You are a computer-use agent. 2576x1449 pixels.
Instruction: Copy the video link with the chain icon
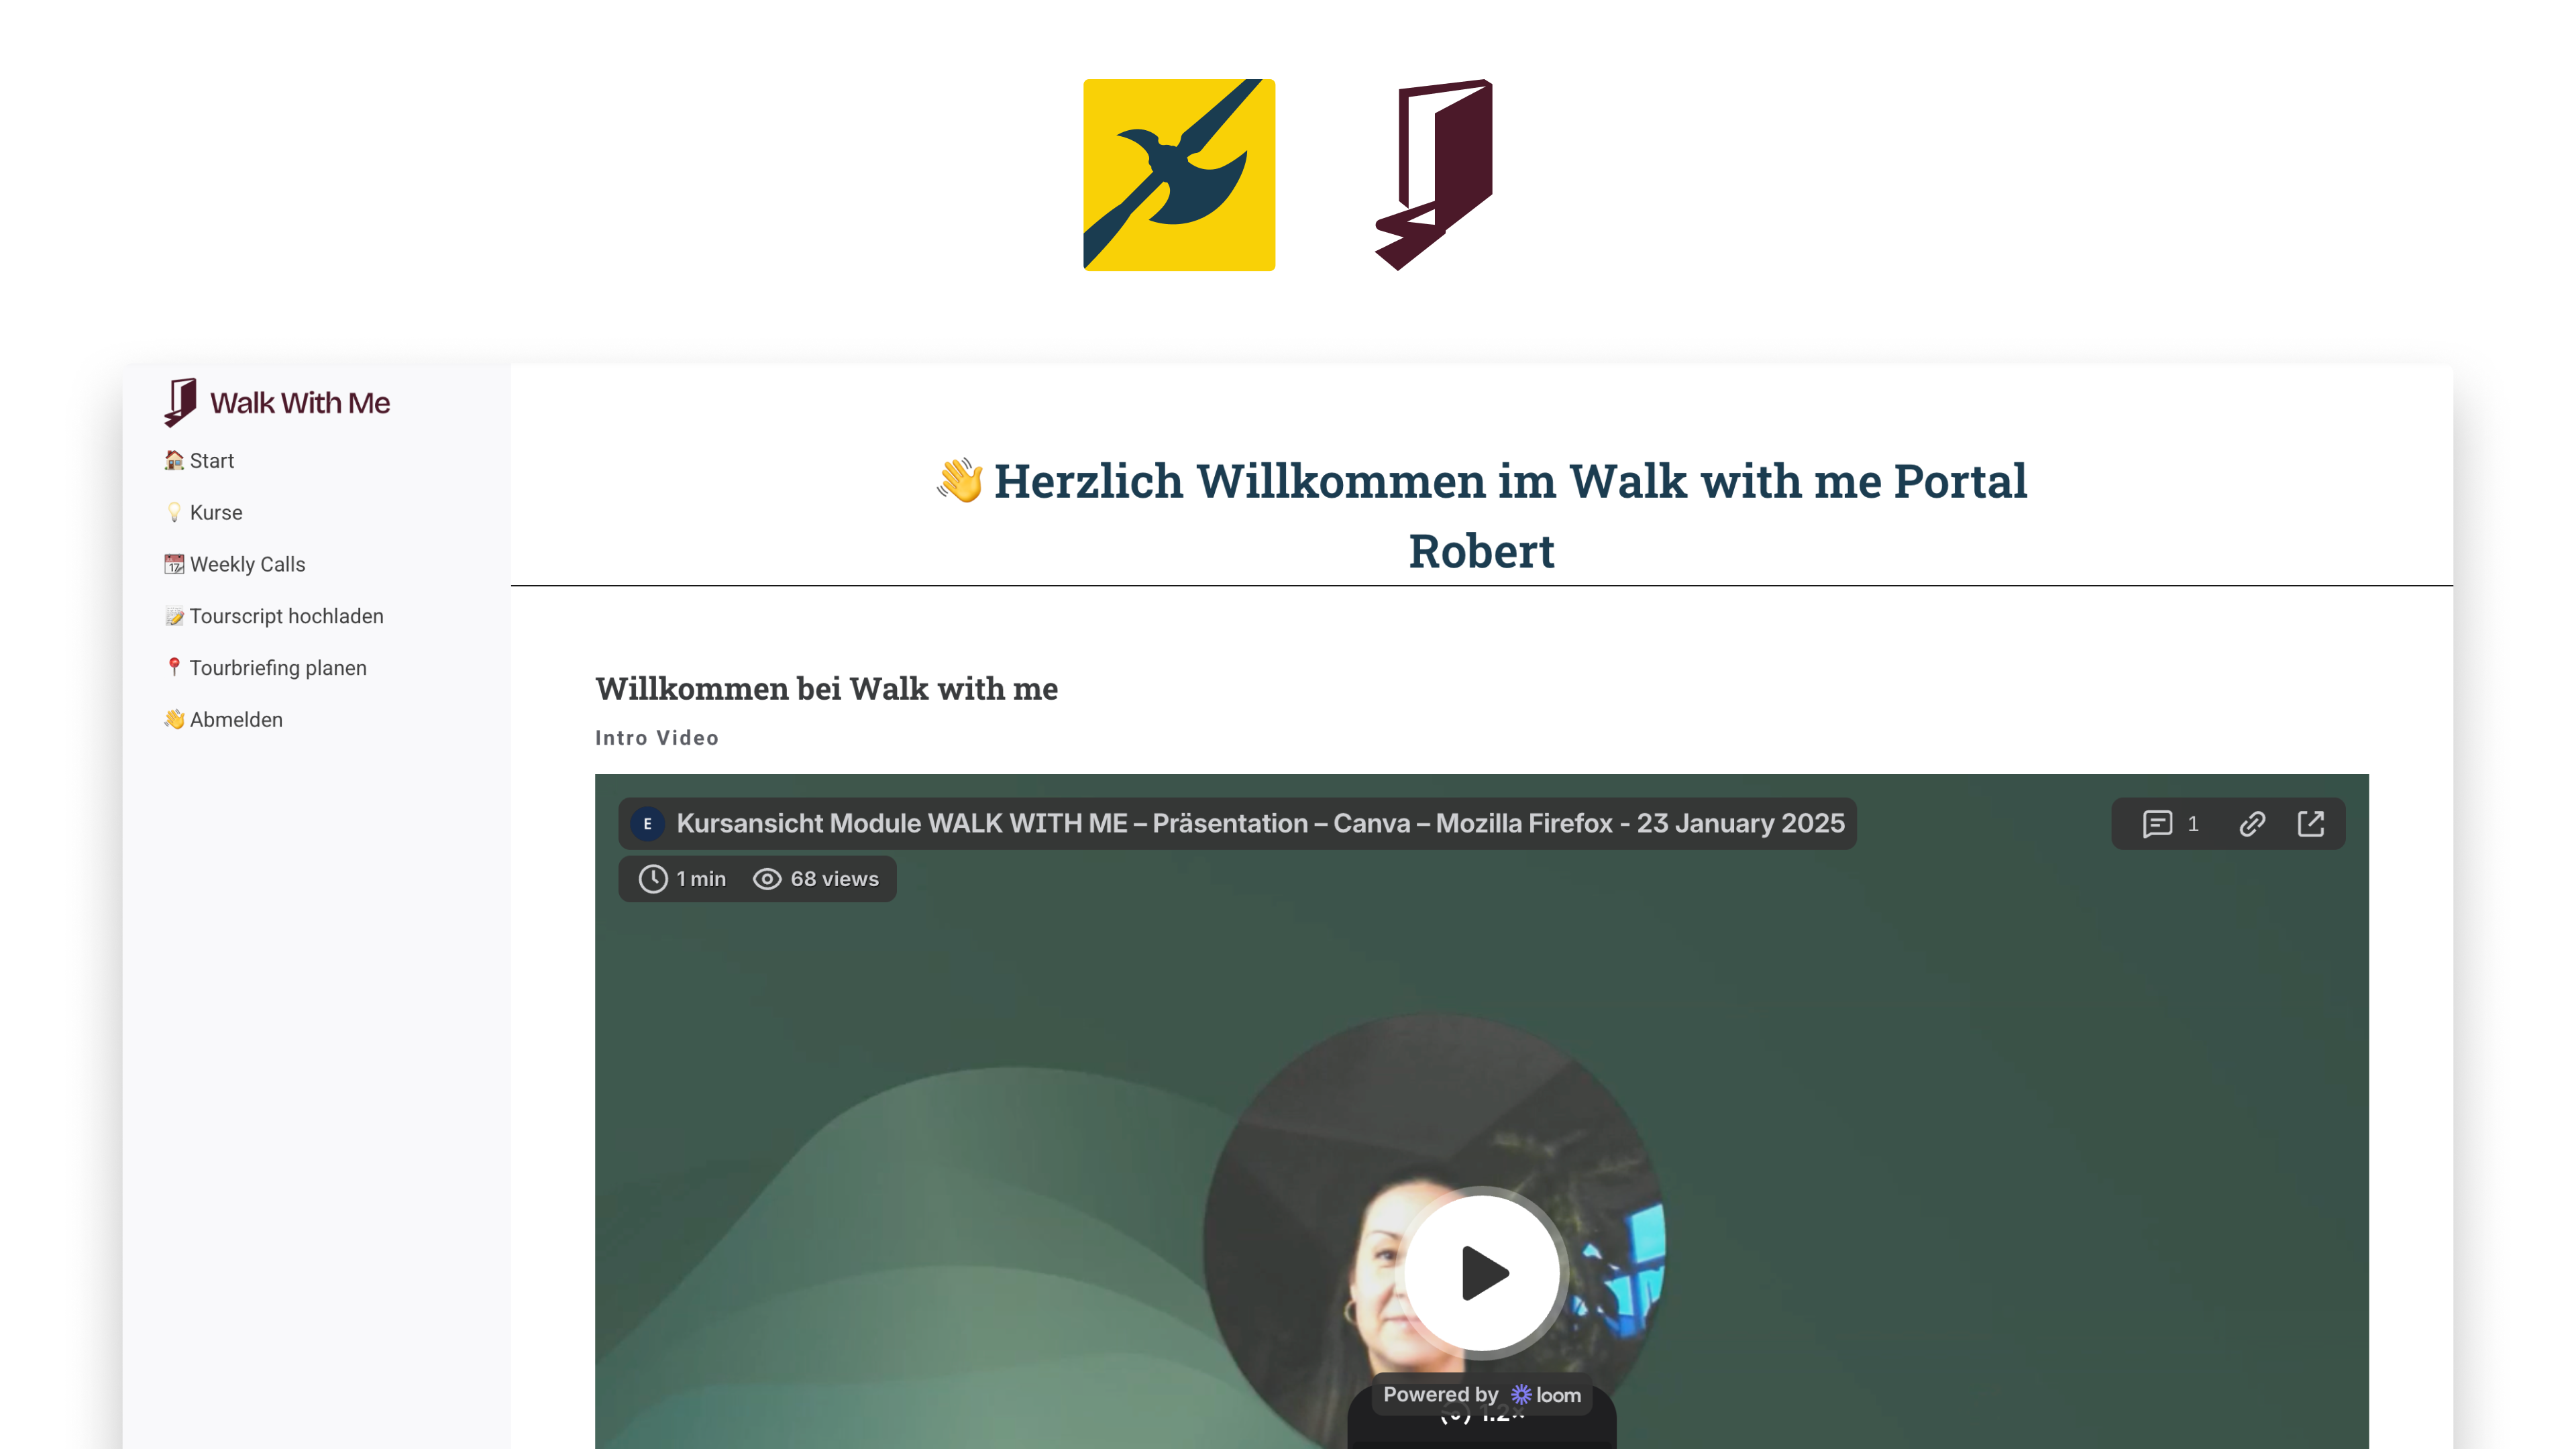coord(2252,824)
